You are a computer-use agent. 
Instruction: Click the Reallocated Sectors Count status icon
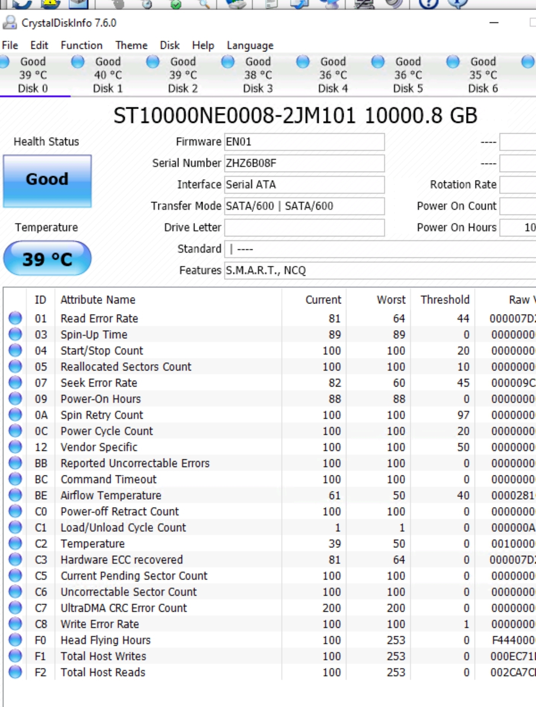coord(15,366)
